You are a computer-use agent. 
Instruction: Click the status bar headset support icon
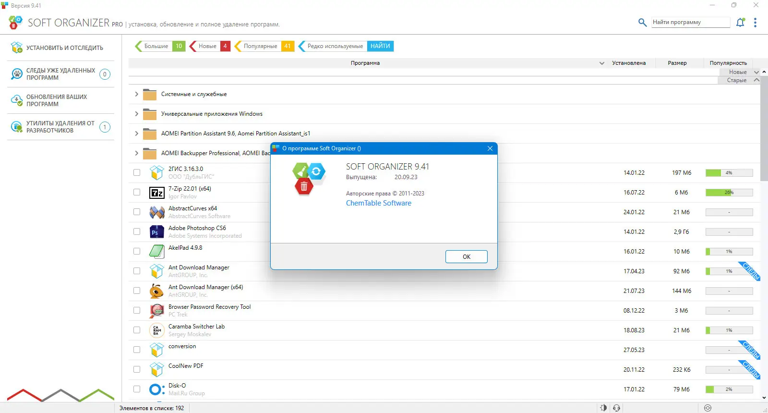(x=617, y=408)
